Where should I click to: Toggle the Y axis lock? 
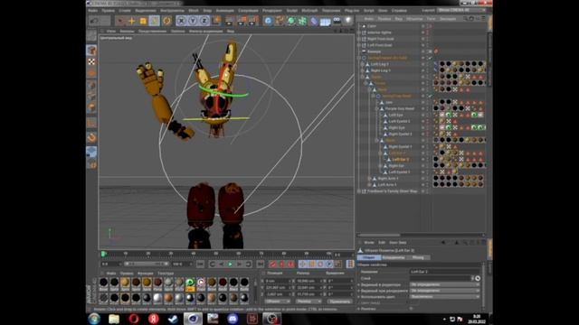tap(193, 21)
